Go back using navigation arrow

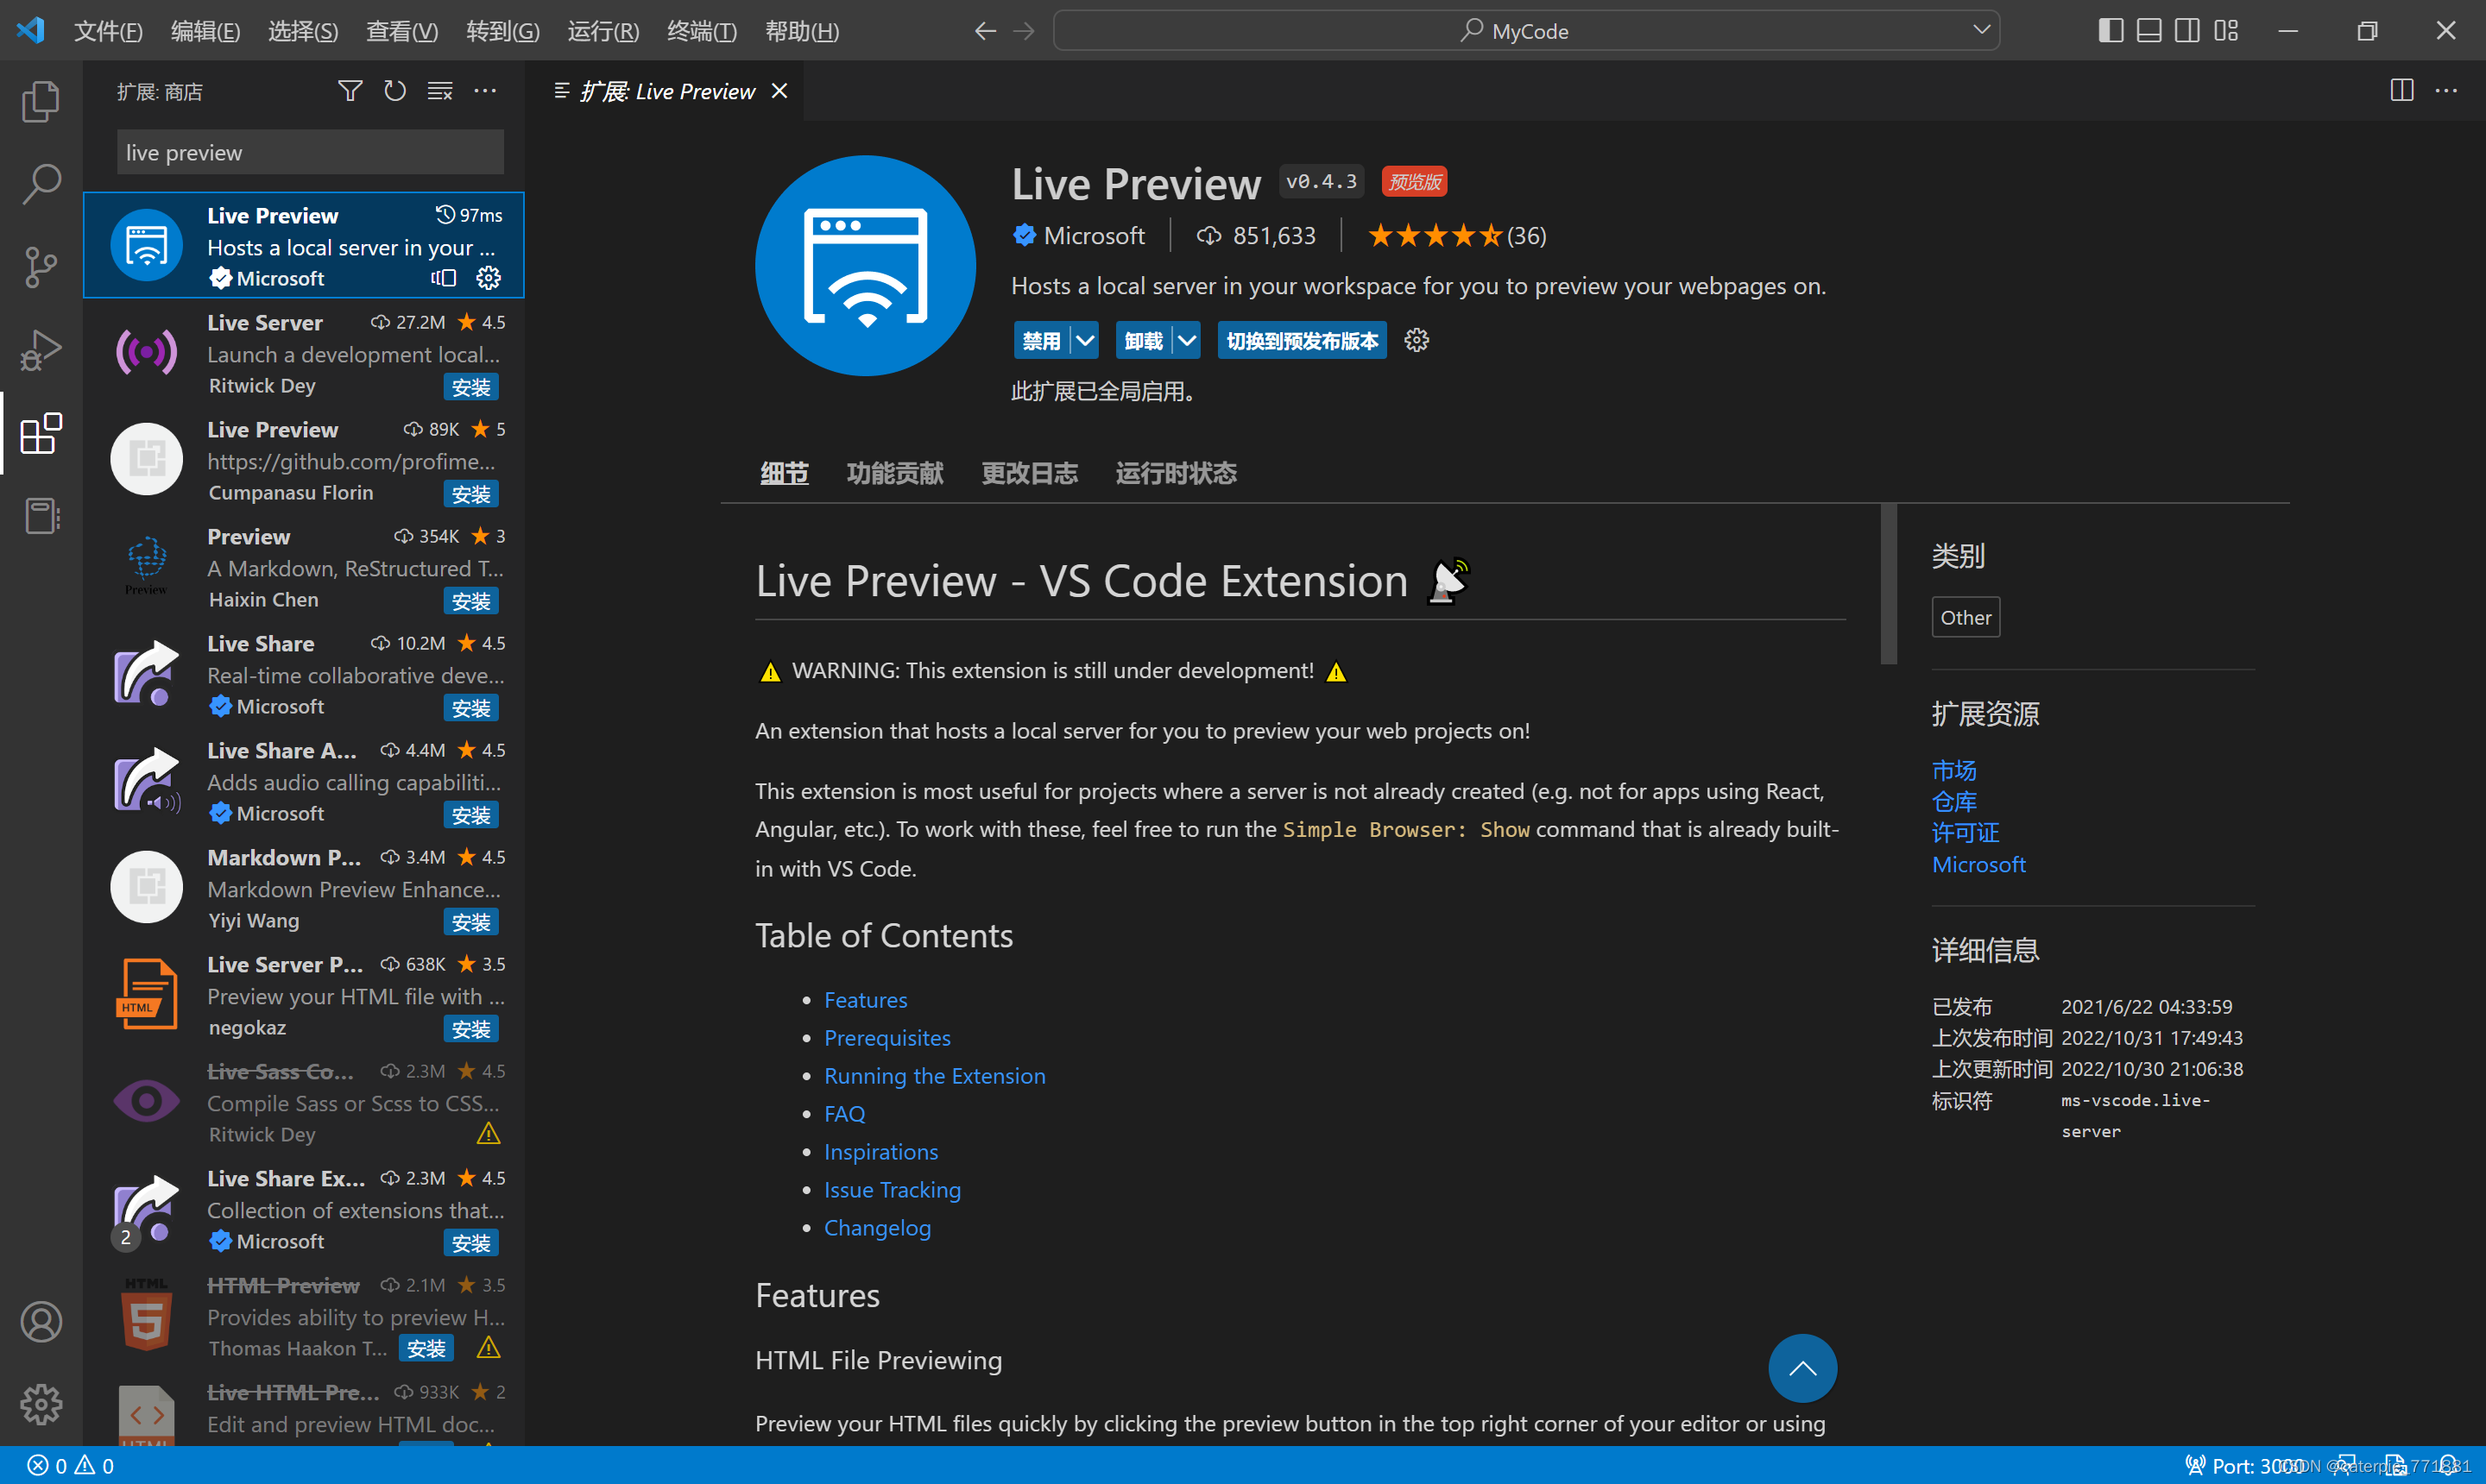pos(986,31)
